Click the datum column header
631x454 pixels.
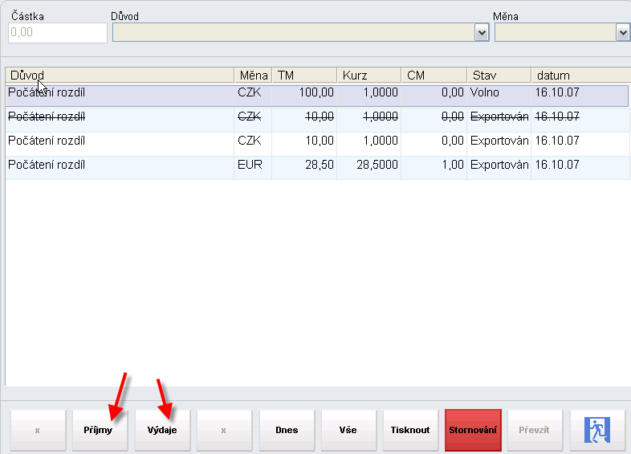coord(581,76)
